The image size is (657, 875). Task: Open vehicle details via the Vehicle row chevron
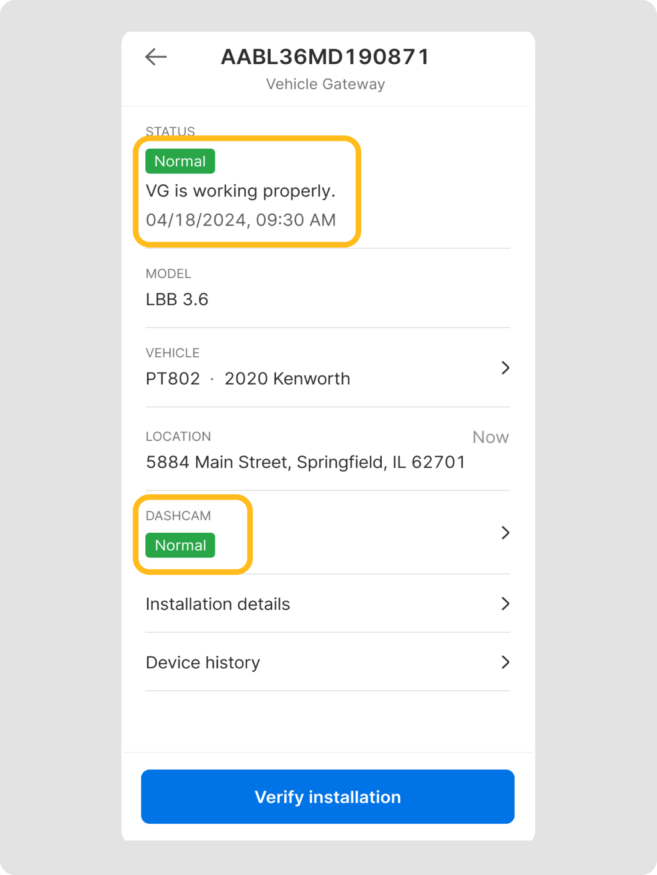[505, 368]
